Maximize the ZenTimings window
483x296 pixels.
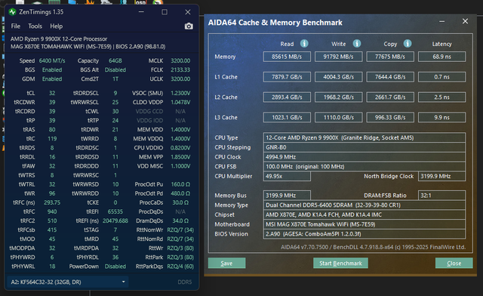[165, 12]
